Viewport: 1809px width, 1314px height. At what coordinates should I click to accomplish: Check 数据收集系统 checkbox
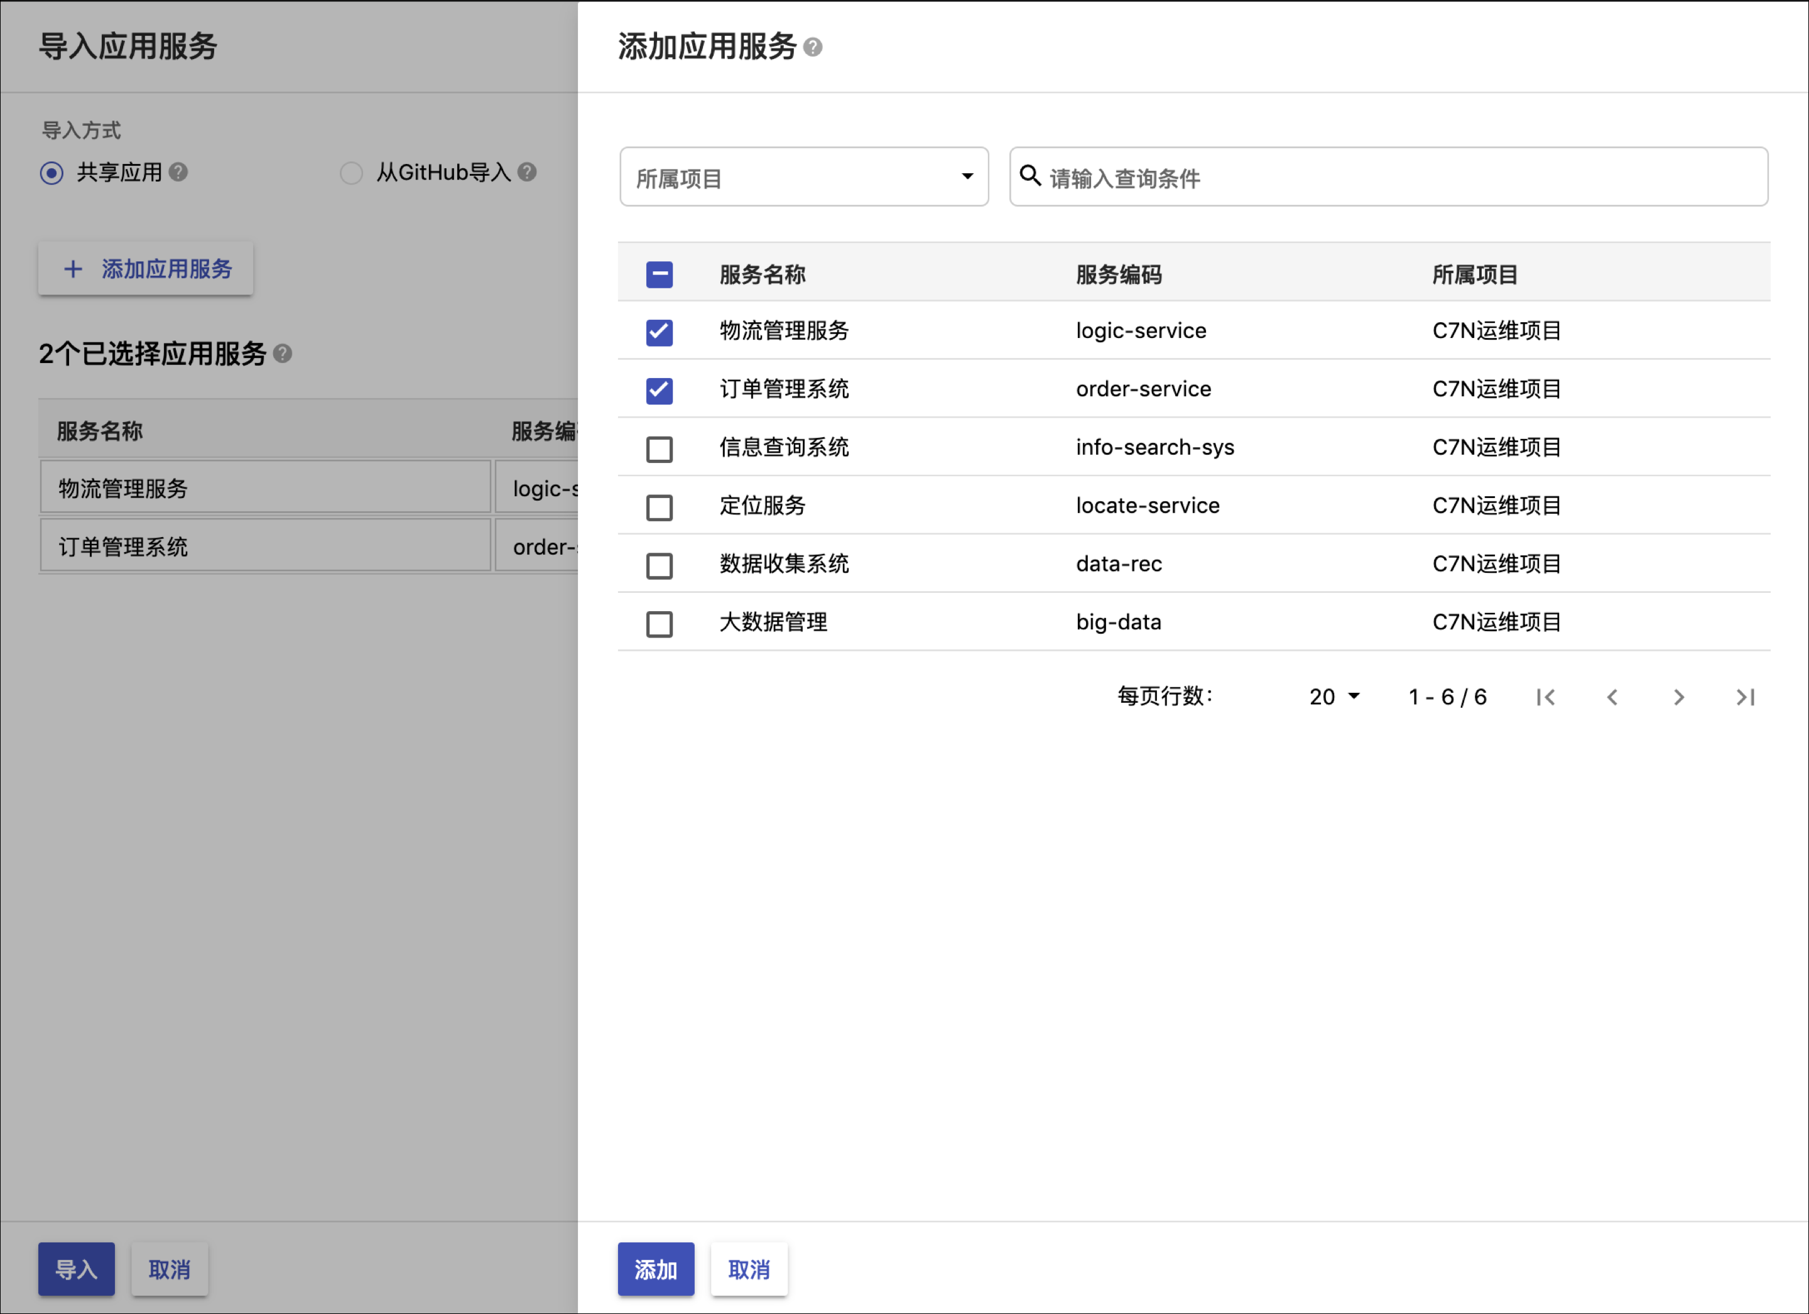[x=660, y=566]
